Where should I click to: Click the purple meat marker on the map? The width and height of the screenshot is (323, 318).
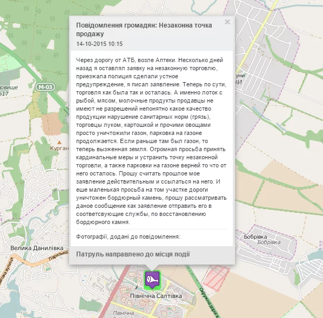[x=152, y=280]
